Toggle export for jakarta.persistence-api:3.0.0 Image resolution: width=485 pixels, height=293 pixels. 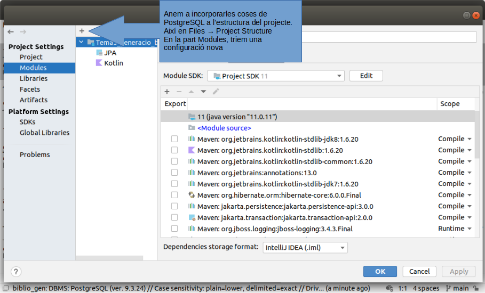[x=174, y=206]
